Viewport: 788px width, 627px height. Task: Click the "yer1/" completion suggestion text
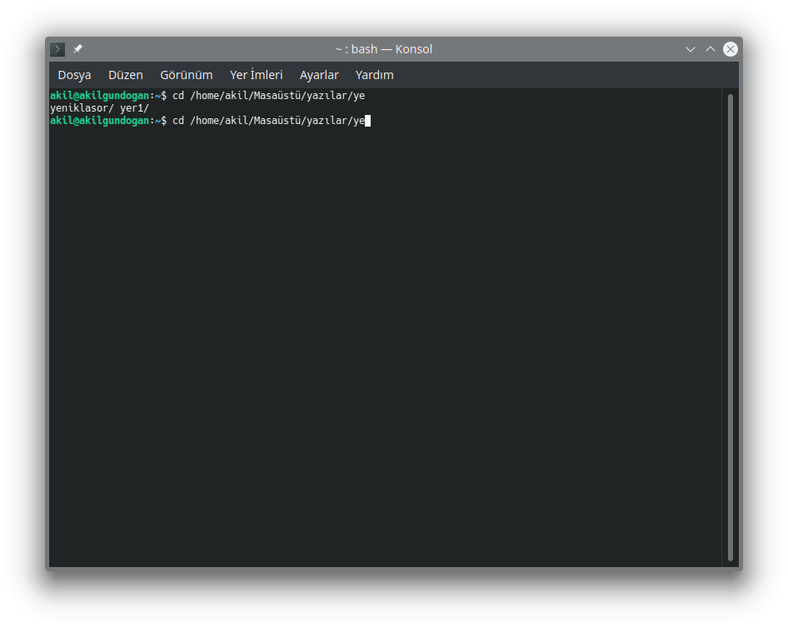click(x=134, y=108)
